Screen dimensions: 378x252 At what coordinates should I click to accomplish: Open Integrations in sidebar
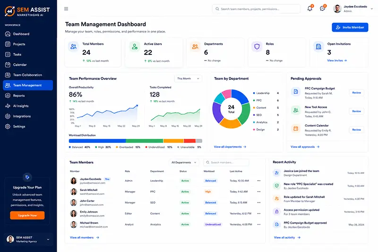point(28,116)
